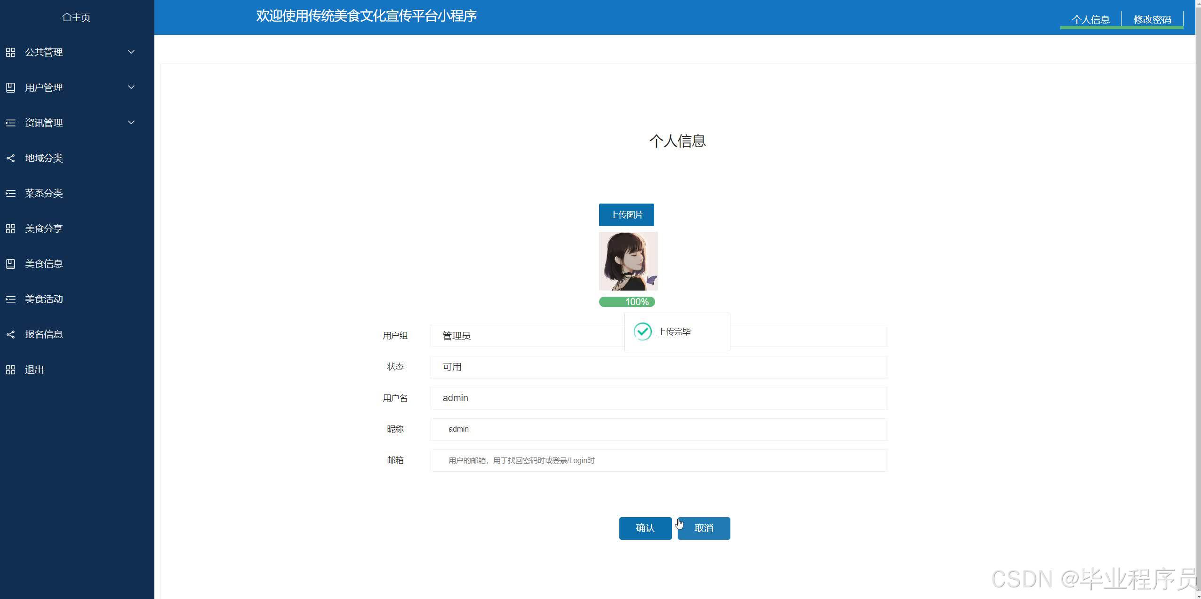This screenshot has height=599, width=1201.
Task: Click the 确认 confirm button
Action: coord(645,528)
